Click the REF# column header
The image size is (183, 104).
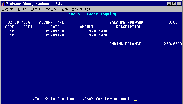[x=28, y=27]
